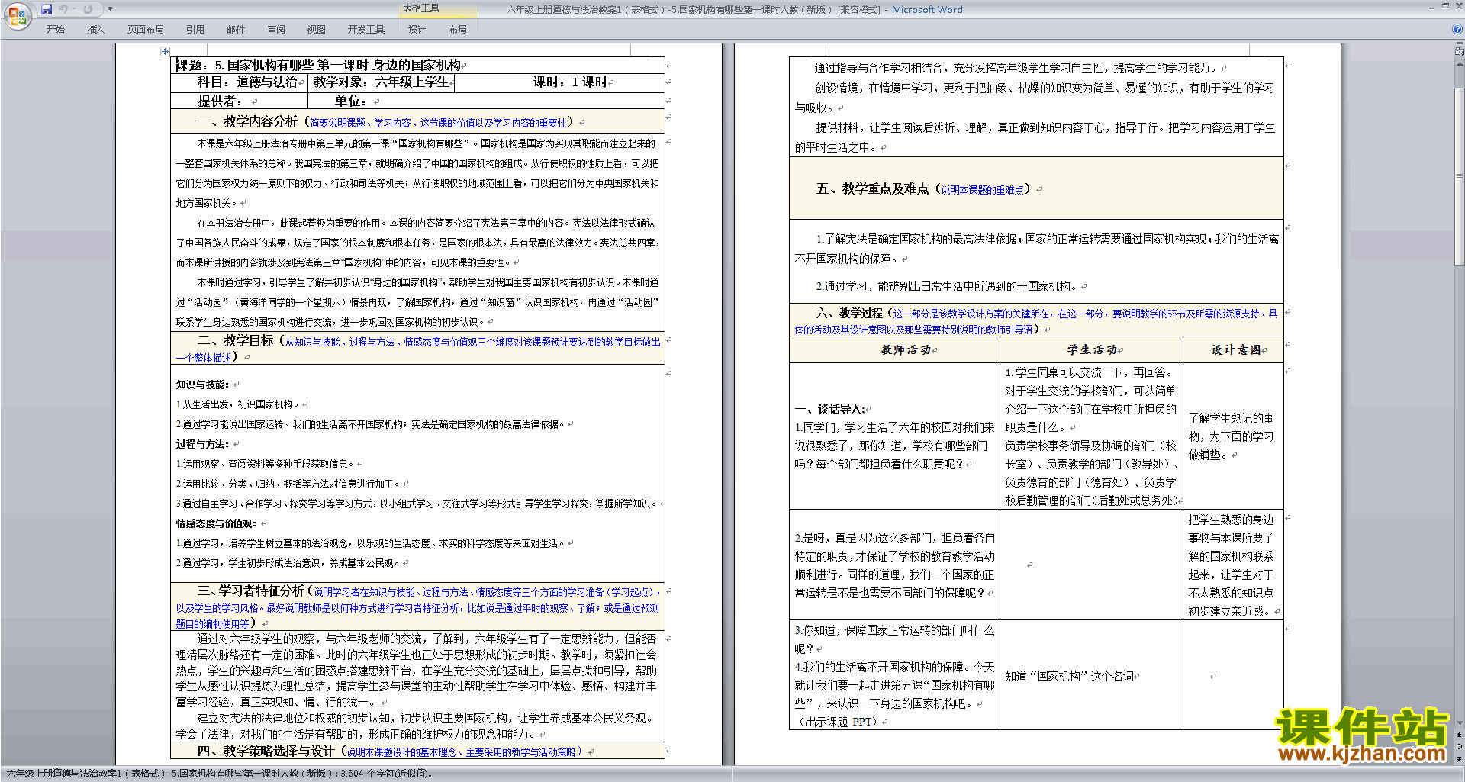1465x782 pixels.
Task: Click the ruler toggle icon above scrollbar
Action: (x=1459, y=53)
